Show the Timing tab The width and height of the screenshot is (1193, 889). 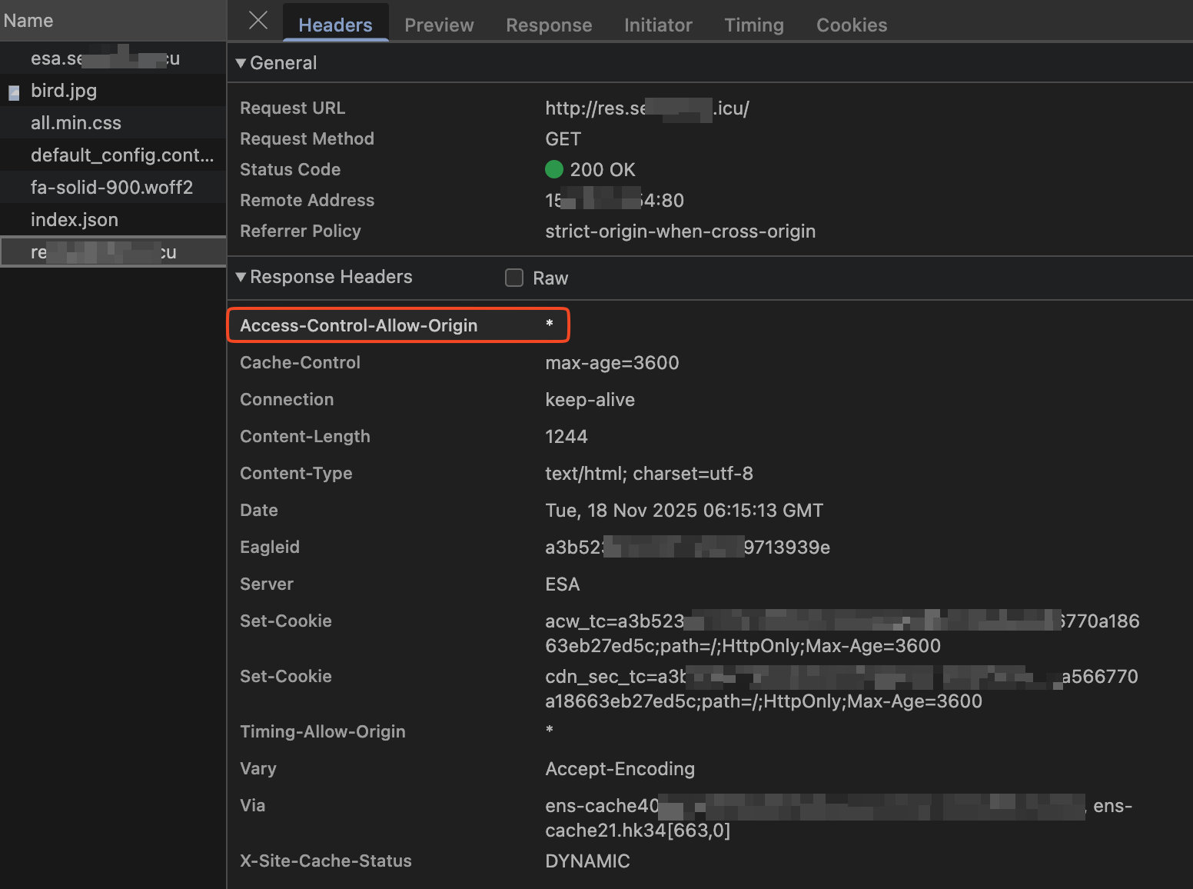753,25
